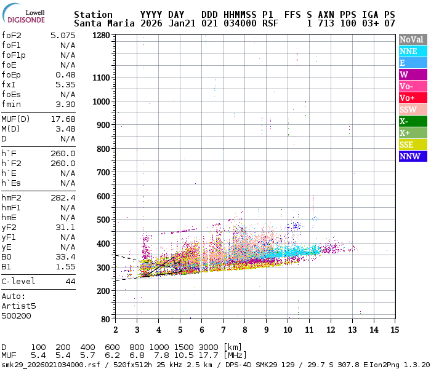Click the 80 km height axis label

[105, 319]
